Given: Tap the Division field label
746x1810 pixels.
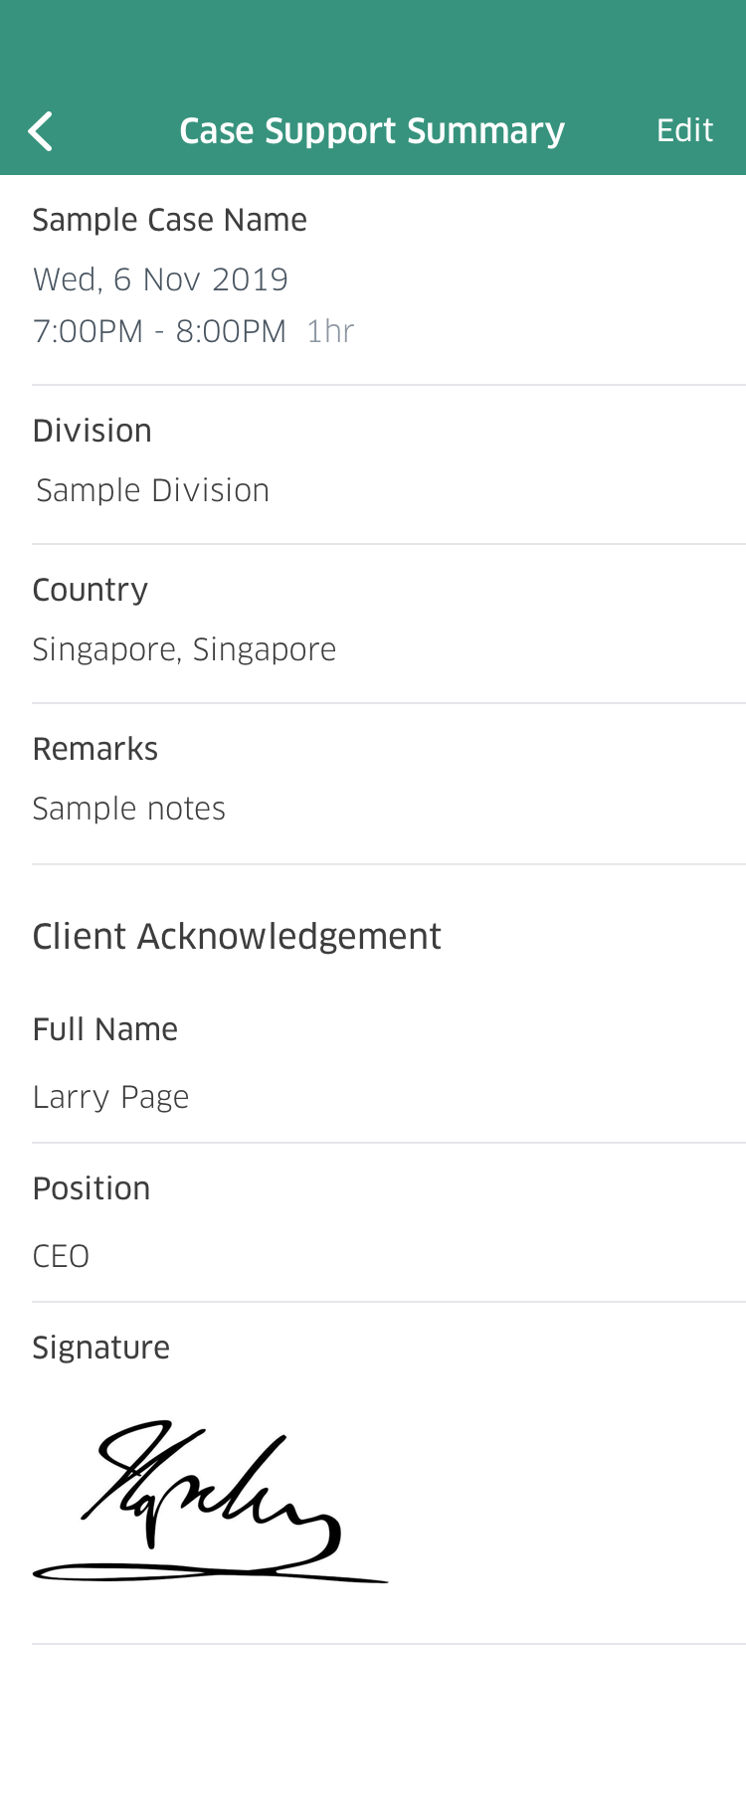Looking at the screenshot, I should click(x=93, y=431).
